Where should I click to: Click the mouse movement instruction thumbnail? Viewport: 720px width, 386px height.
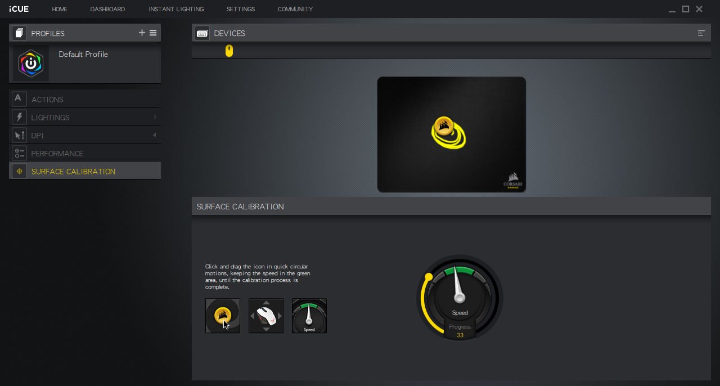point(266,316)
